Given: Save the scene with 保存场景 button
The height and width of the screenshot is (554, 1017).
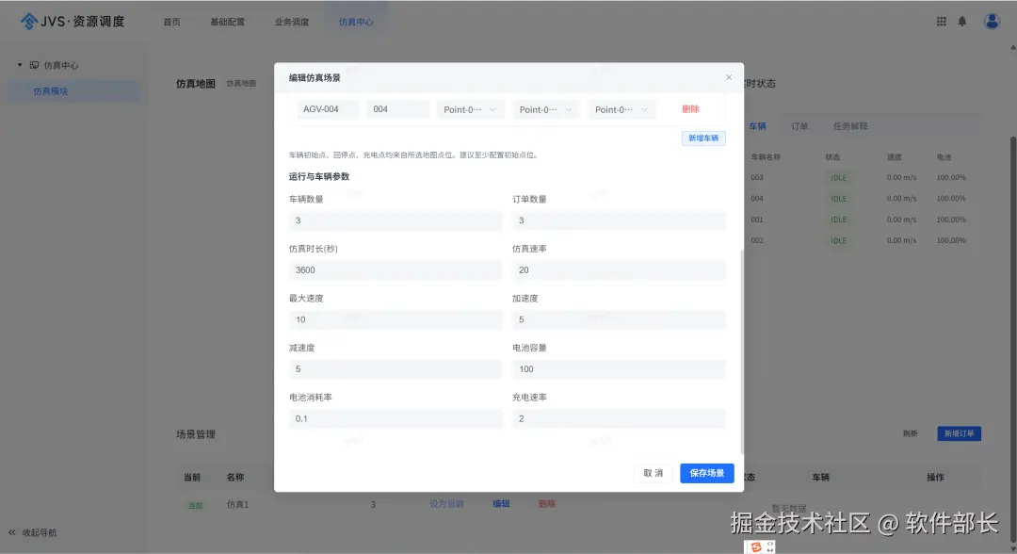Looking at the screenshot, I should (706, 473).
